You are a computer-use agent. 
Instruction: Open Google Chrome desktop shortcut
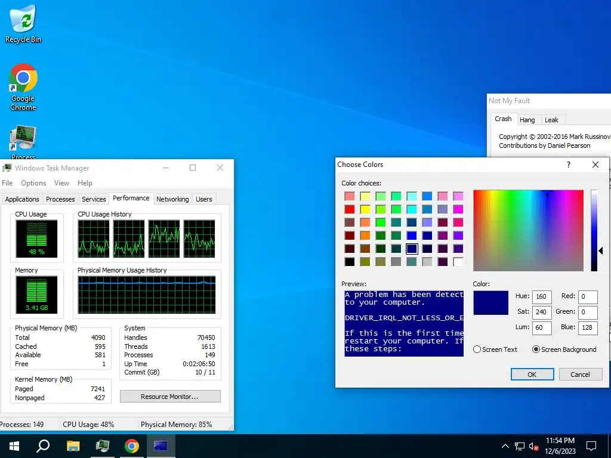pyautogui.click(x=23, y=87)
